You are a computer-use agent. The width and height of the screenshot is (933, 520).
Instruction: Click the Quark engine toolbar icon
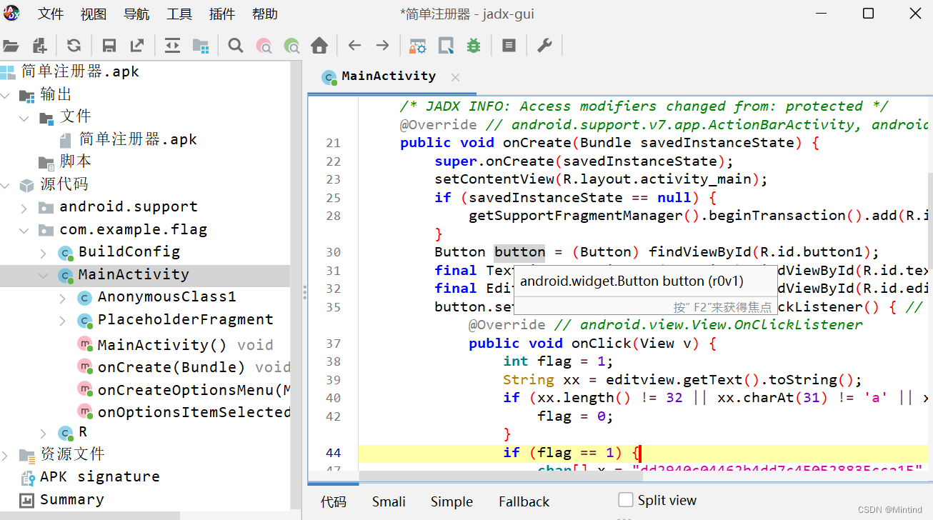click(x=446, y=46)
